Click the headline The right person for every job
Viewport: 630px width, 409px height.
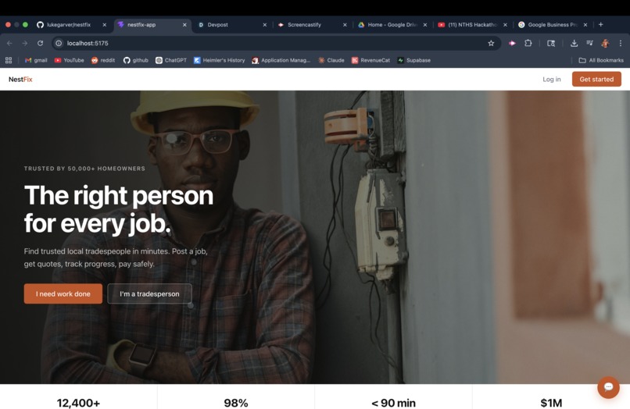point(119,209)
